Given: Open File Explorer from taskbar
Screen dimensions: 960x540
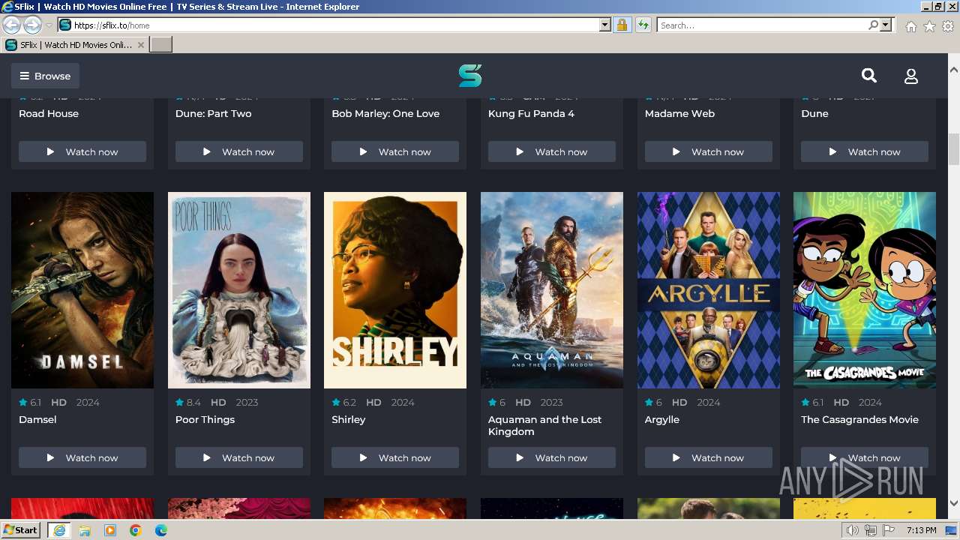Looking at the screenshot, I should pos(85,530).
